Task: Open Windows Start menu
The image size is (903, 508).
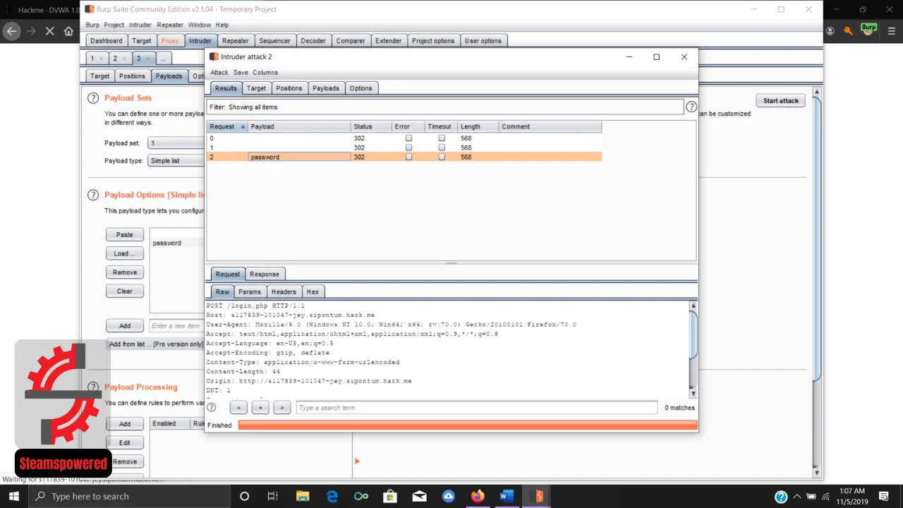Action: [14, 496]
